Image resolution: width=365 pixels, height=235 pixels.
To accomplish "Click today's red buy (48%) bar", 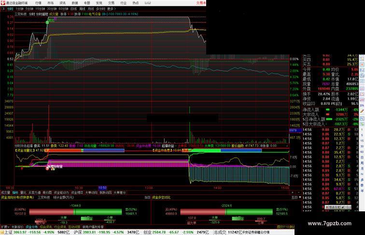I will click(52, 212).
